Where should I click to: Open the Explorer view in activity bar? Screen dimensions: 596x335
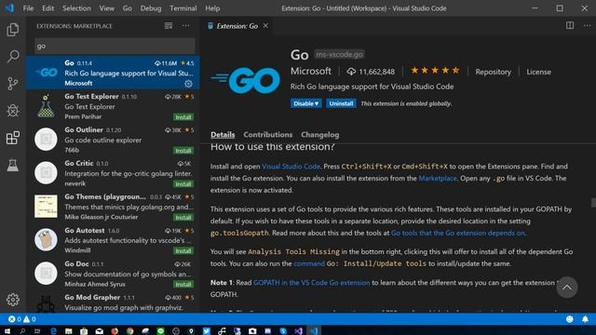pyautogui.click(x=12, y=30)
